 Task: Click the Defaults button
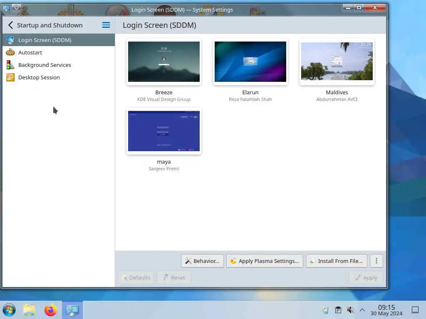[136, 277]
